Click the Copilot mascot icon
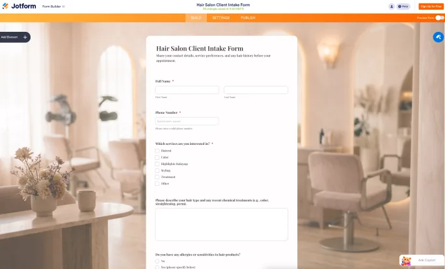 coord(406,261)
